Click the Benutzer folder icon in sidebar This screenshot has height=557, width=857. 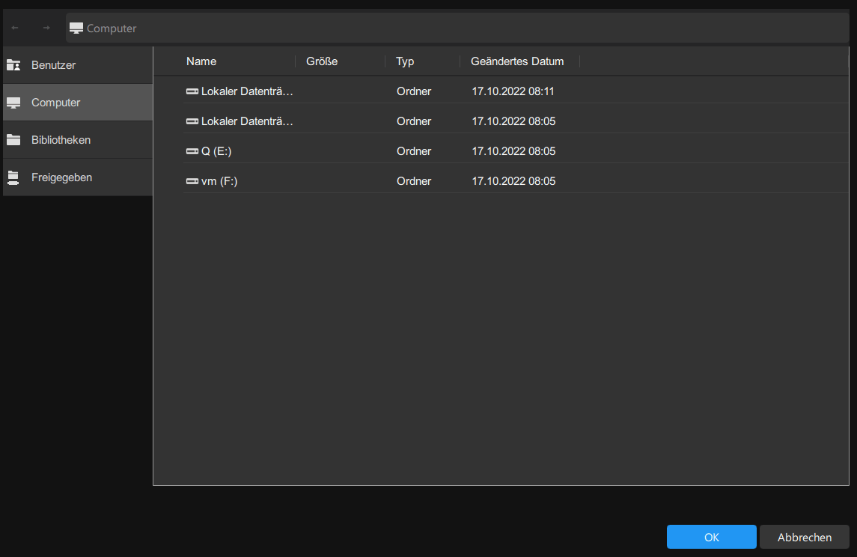[x=13, y=65]
